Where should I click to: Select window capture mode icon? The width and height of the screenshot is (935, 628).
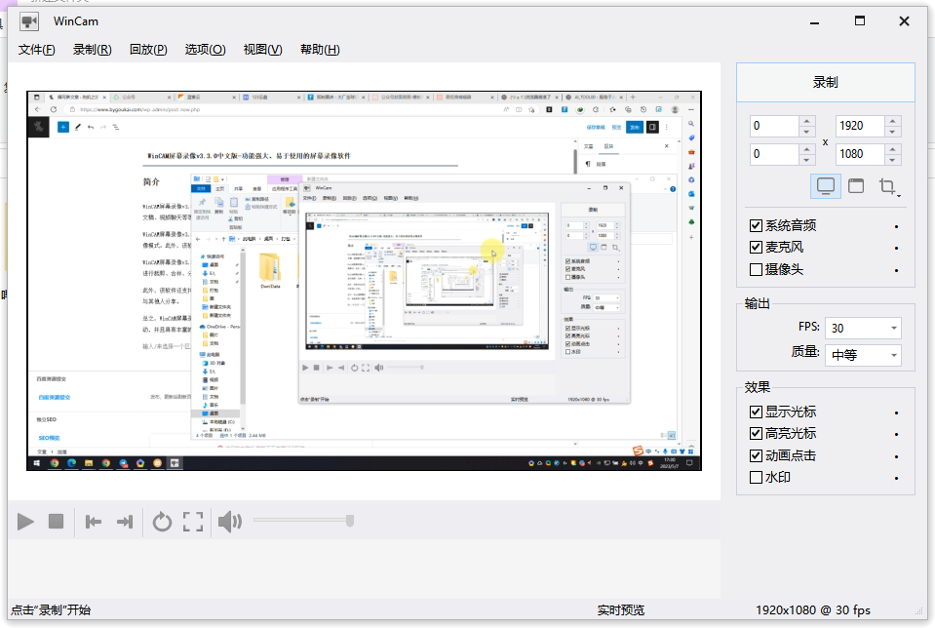tap(856, 186)
